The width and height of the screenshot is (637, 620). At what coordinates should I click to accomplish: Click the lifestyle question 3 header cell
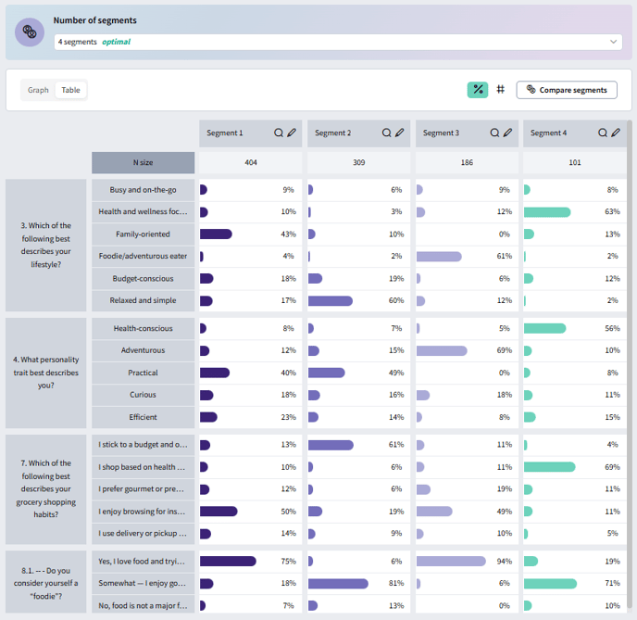pos(48,246)
